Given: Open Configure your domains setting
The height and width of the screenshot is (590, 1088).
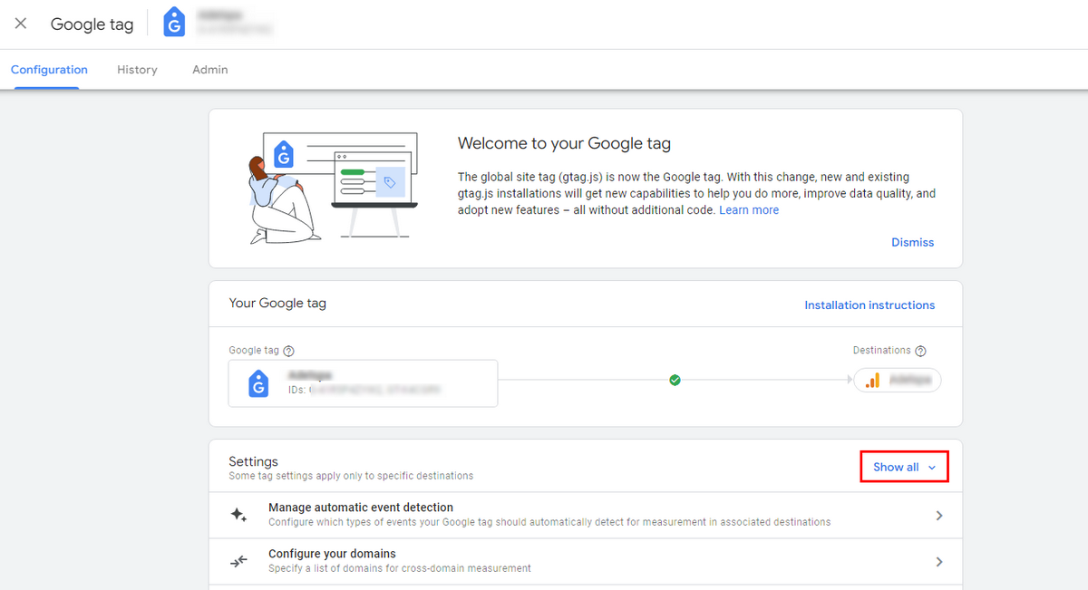Looking at the screenshot, I should pyautogui.click(x=586, y=561).
